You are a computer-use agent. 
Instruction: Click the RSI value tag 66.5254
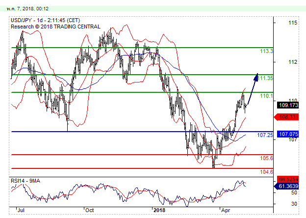click(x=288, y=179)
